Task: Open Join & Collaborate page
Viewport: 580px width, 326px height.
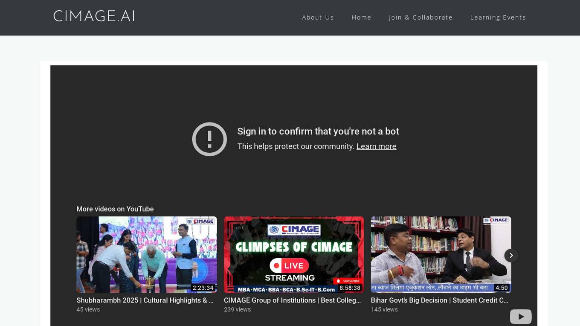Action: tap(420, 17)
